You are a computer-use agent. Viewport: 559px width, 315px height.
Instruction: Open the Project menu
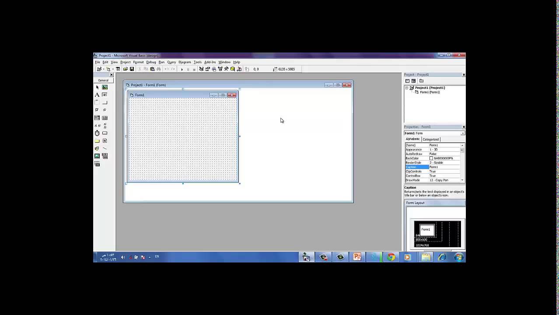click(x=126, y=62)
